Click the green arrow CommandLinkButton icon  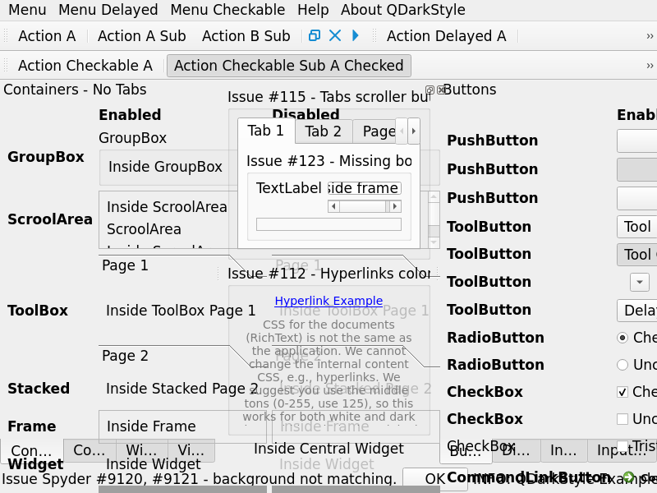tap(628, 477)
